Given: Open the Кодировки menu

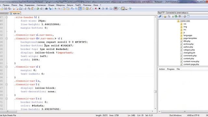Looking at the screenshot, I should pyautogui.click(x=30, y=5).
